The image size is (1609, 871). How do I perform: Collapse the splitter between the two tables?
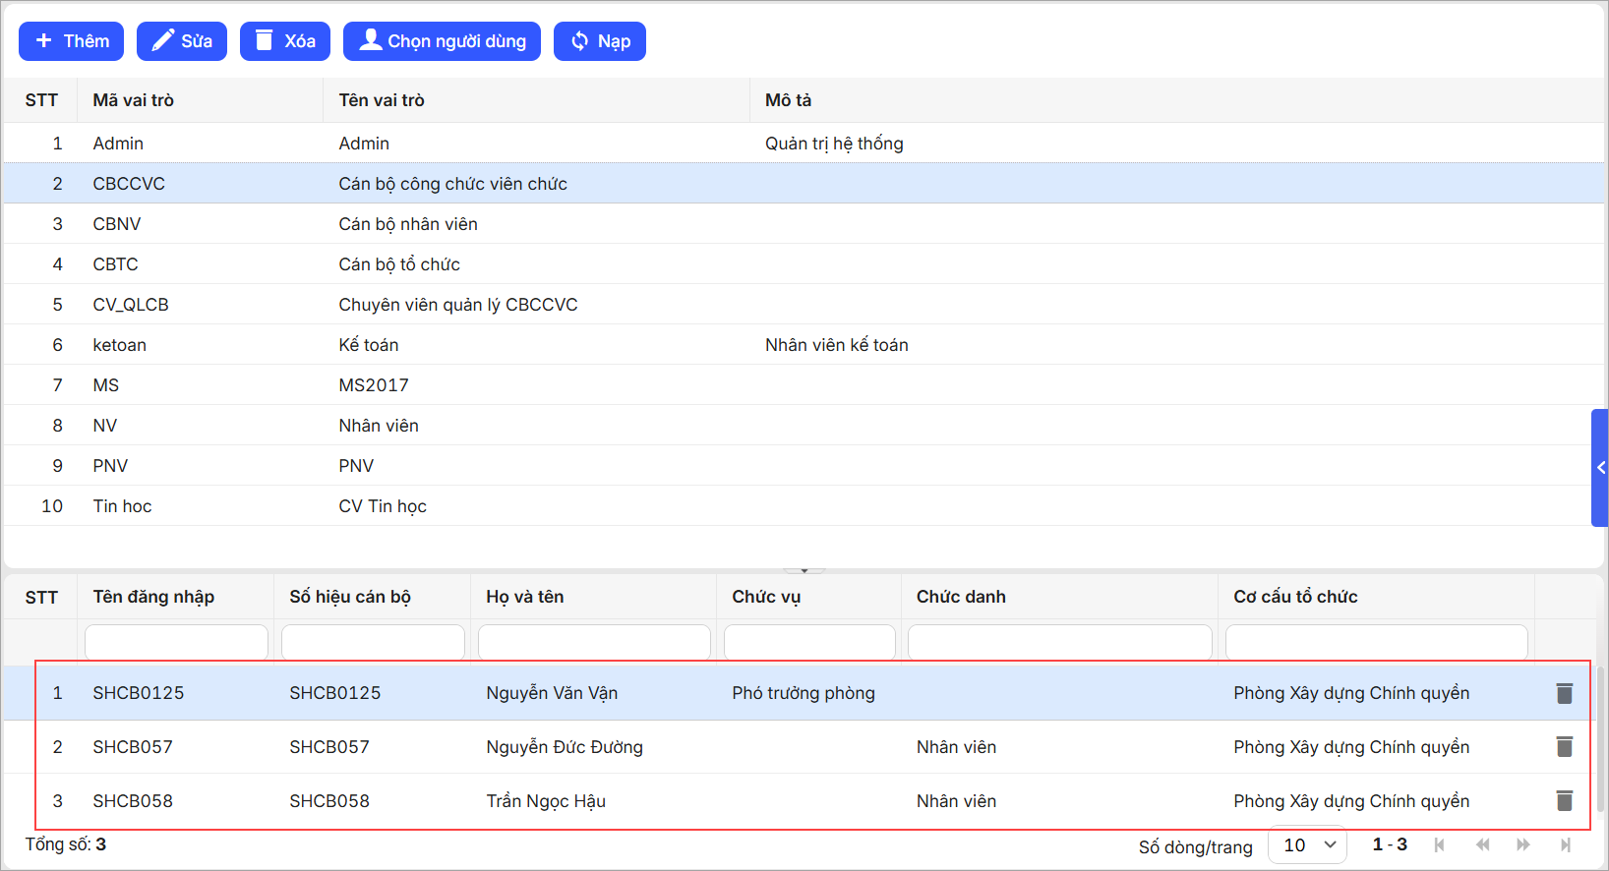[x=804, y=570]
